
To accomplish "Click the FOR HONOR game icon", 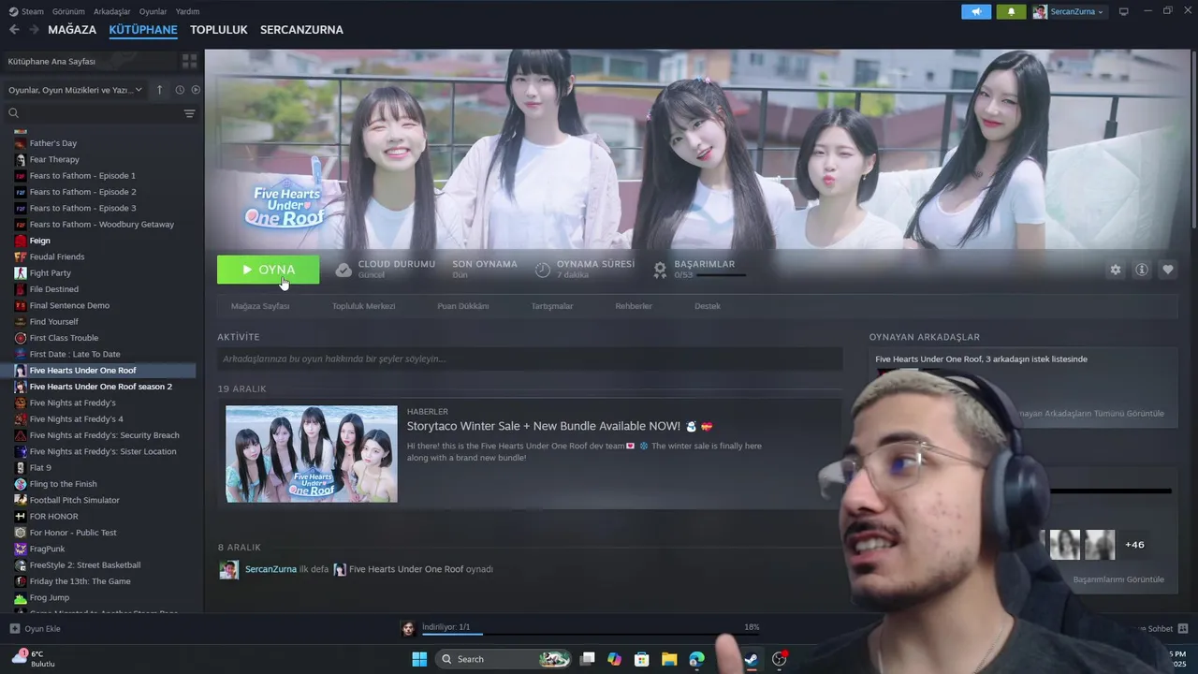I will click(x=21, y=517).
